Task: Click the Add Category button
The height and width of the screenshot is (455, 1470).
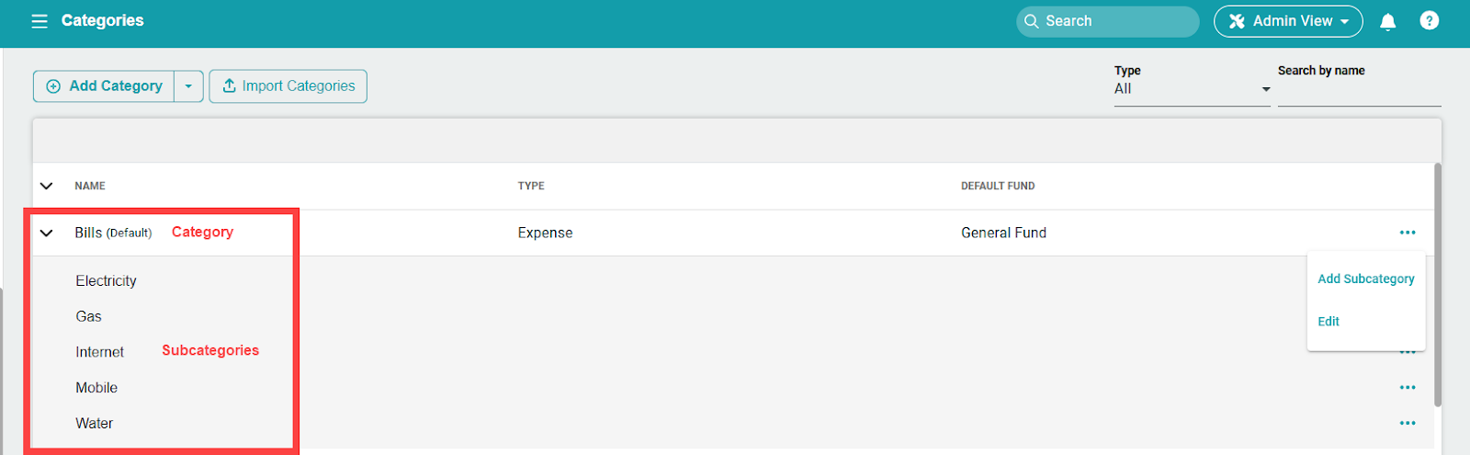Action: [105, 86]
